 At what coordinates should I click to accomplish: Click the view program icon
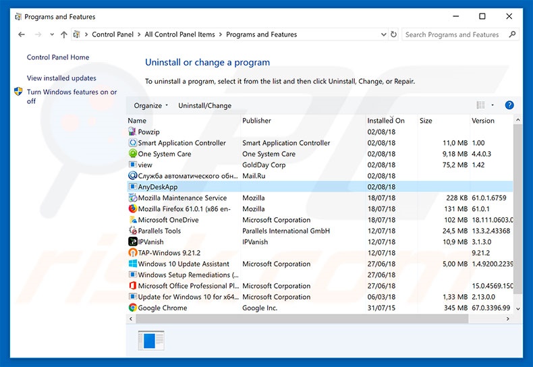[132, 165]
